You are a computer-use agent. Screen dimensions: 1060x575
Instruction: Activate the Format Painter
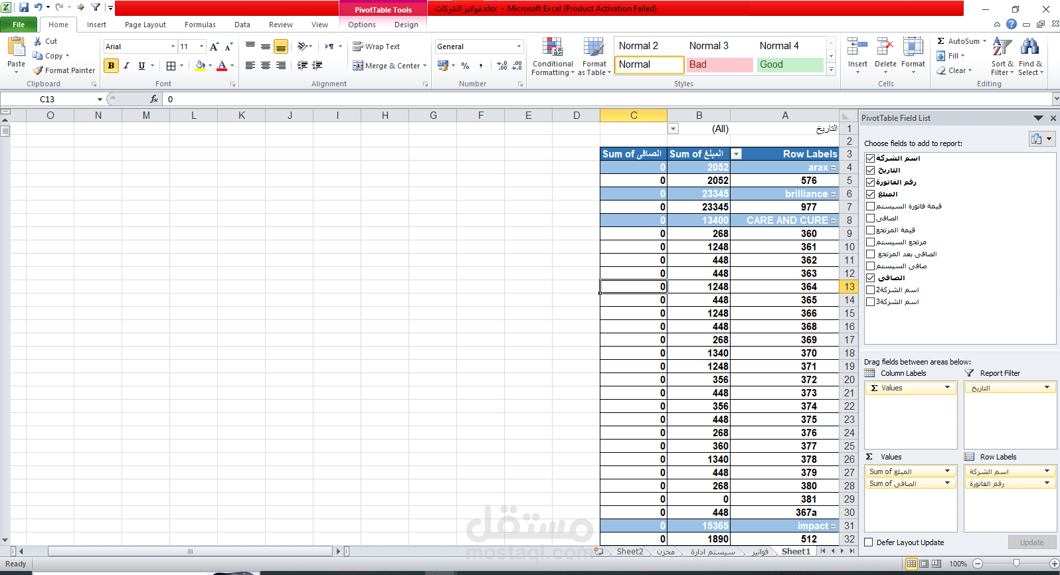tap(64, 70)
